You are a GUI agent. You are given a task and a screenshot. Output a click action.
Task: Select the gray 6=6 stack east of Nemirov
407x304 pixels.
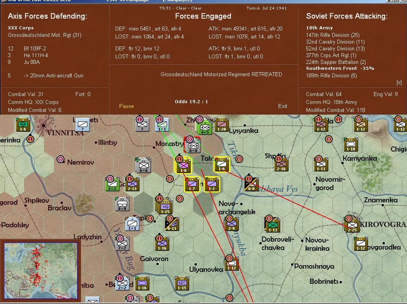(x=143, y=165)
